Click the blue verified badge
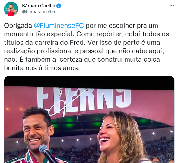 [x=59, y=6]
